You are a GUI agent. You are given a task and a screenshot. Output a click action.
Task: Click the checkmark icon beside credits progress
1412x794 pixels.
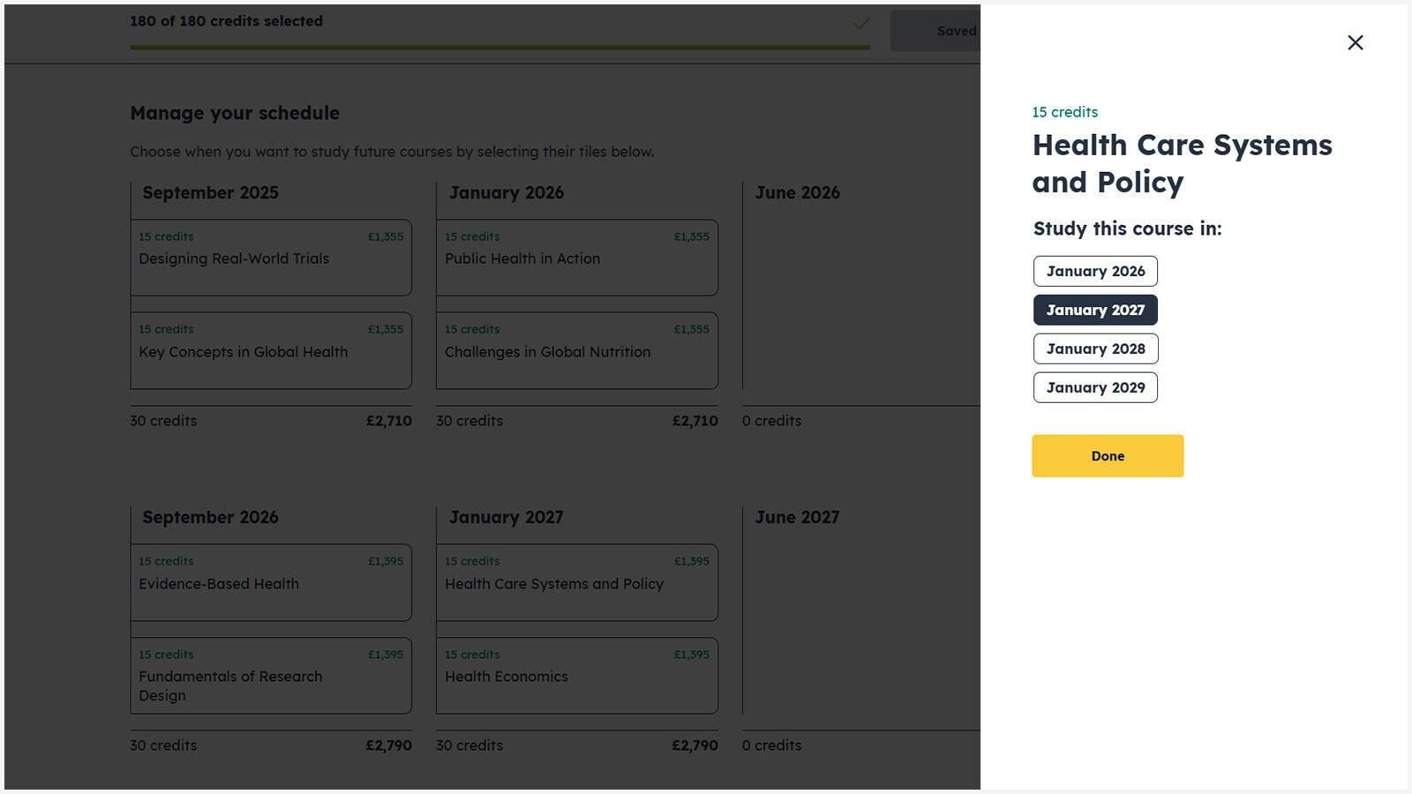(861, 24)
